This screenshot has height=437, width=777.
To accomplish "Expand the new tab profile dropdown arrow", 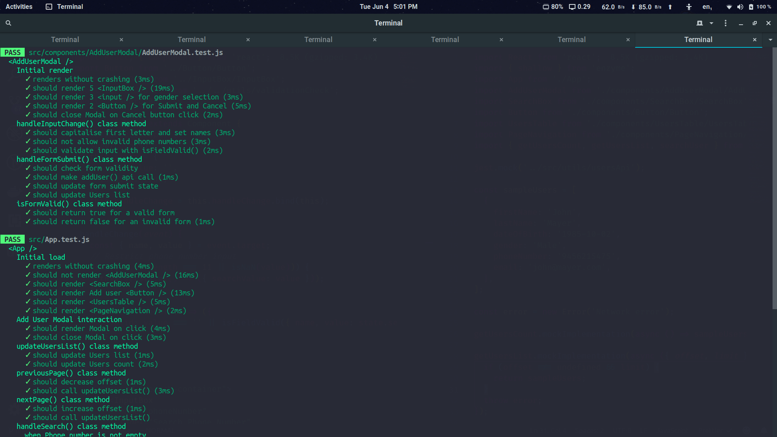I will coord(711,23).
